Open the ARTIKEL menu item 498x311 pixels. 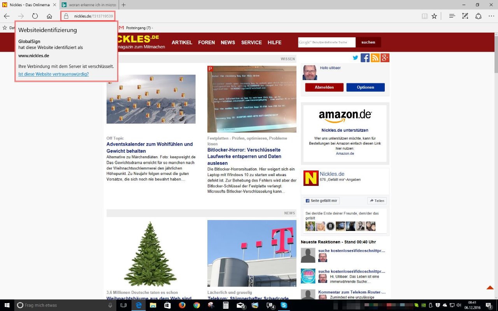pyautogui.click(x=182, y=42)
